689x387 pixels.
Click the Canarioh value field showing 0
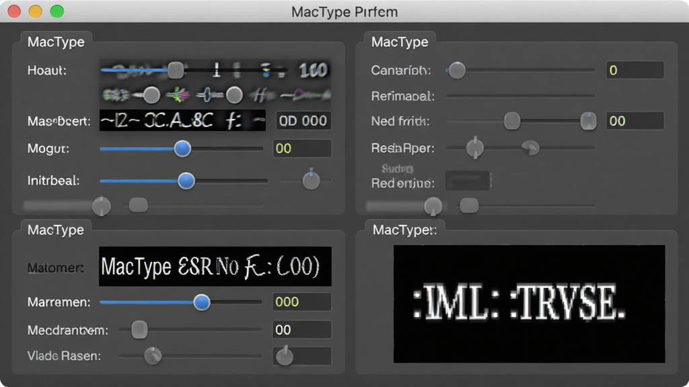pos(635,70)
